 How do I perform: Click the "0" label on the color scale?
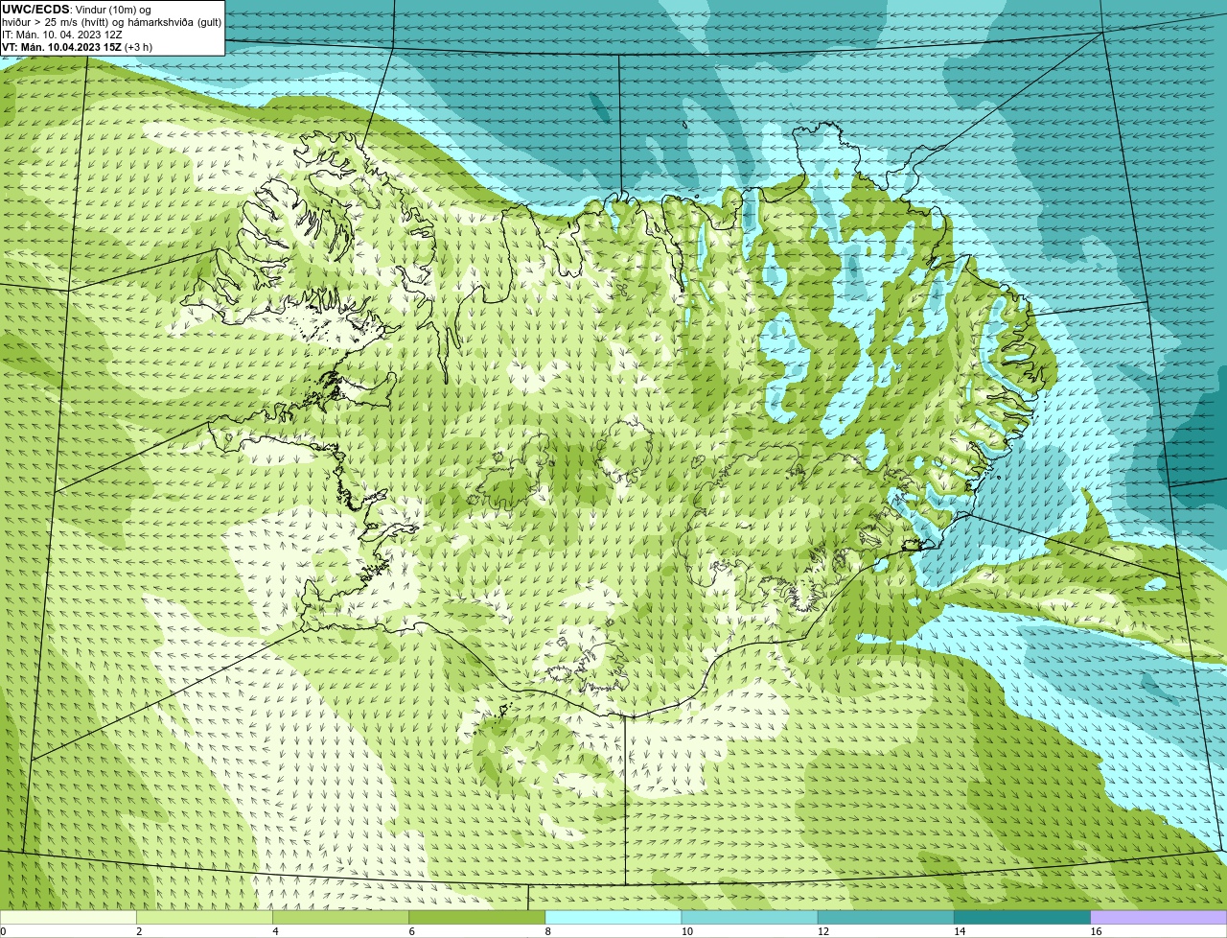point(3,931)
